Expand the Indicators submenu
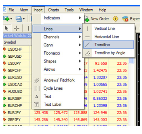The height and width of the screenshot is (134, 142). (x=58, y=18)
